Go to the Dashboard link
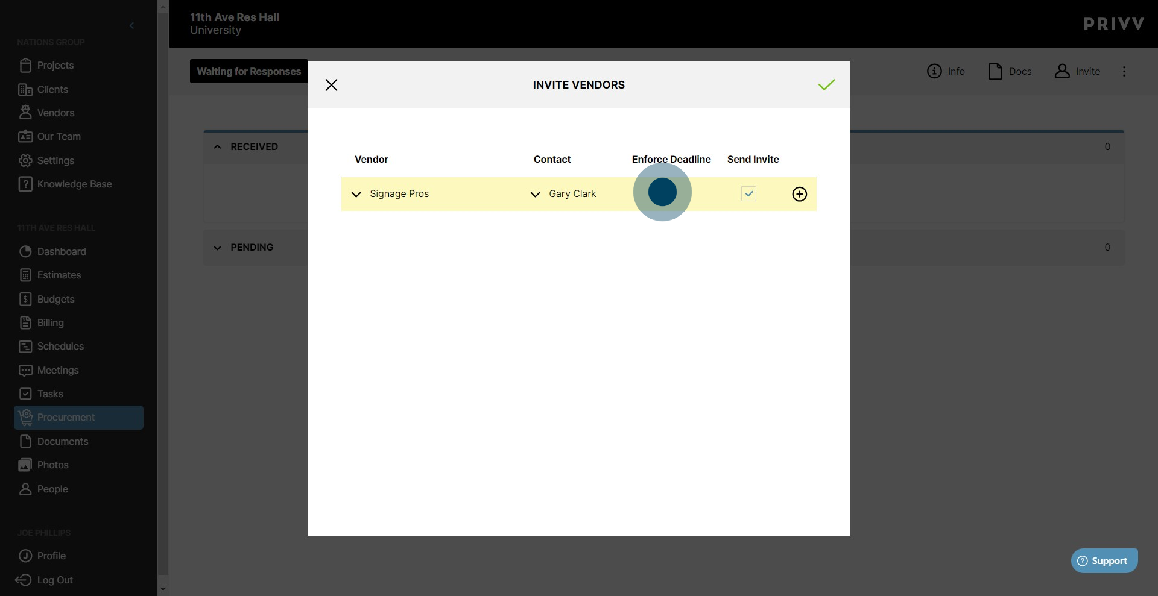Viewport: 1158px width, 596px height. 62,251
